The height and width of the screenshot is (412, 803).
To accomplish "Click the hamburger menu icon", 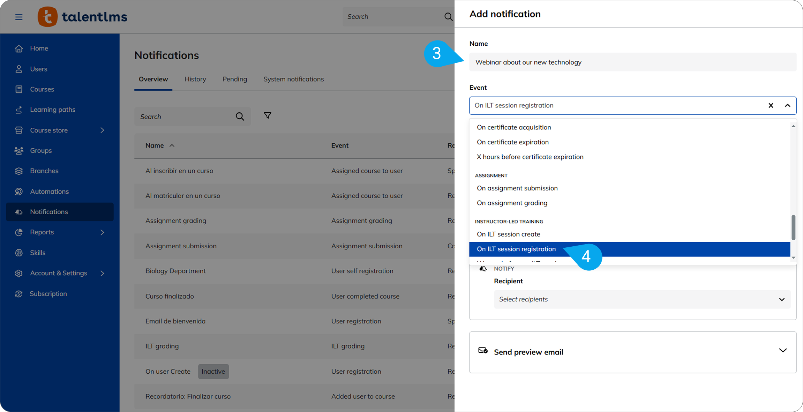I will (19, 17).
